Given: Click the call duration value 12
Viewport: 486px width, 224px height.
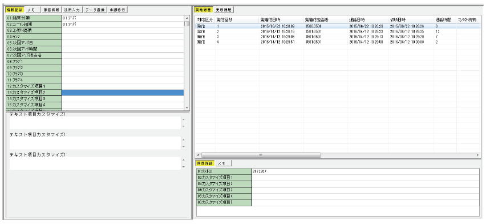Looking at the screenshot, I should [437, 31].
